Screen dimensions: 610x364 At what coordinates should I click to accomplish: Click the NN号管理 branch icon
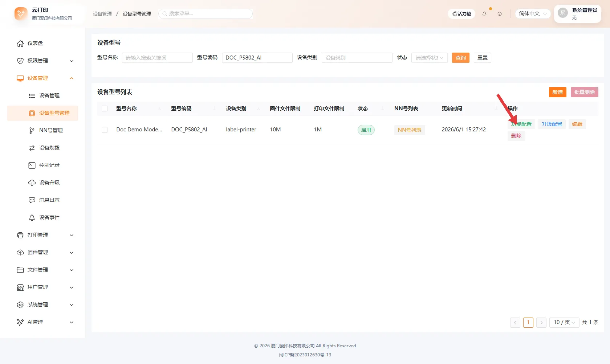coord(32,131)
